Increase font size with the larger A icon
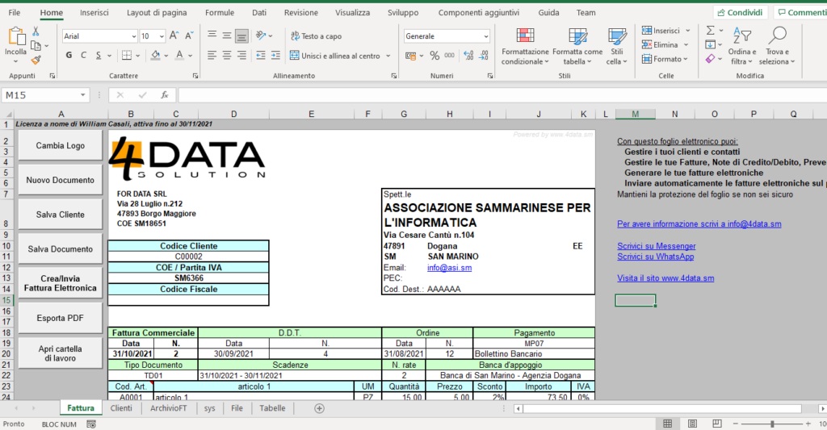Image resolution: width=827 pixels, height=430 pixels. [174, 35]
